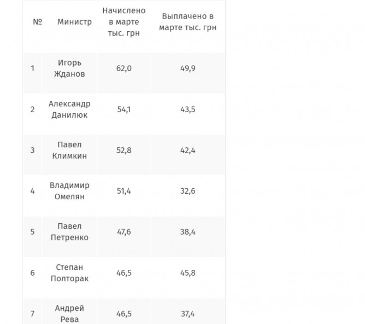Click the "Выплачено в марте" column header
365x324 pixels.
(x=187, y=23)
